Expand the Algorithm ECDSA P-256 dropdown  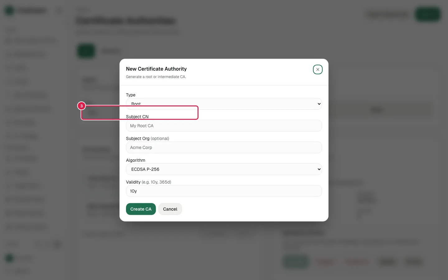224,169
